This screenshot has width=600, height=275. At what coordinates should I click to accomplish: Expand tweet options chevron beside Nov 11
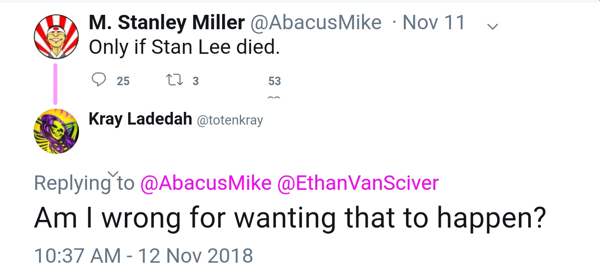tap(493, 26)
